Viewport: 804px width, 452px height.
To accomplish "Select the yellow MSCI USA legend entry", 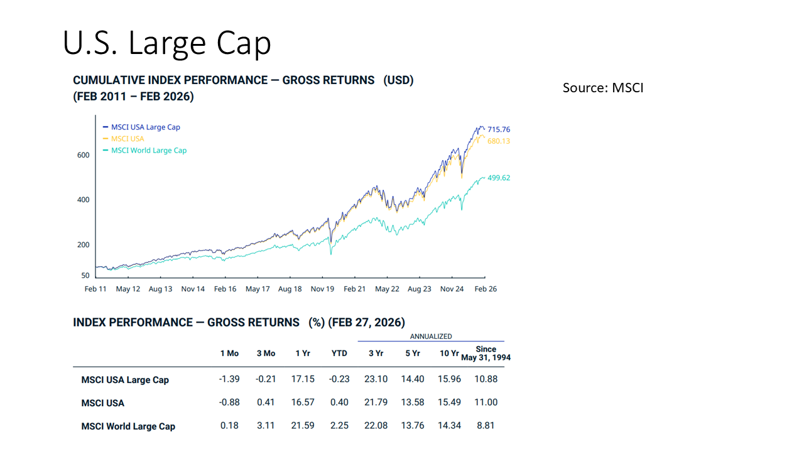I will 127,139.
